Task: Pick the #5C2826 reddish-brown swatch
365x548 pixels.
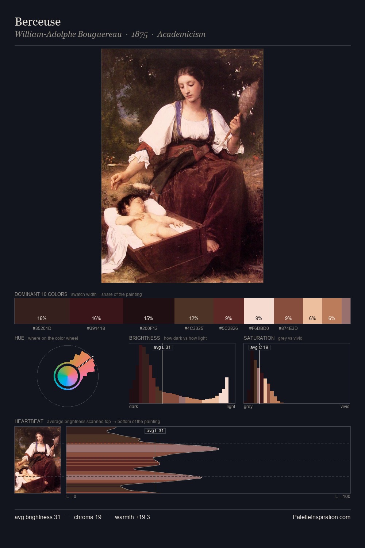Action: [229, 311]
